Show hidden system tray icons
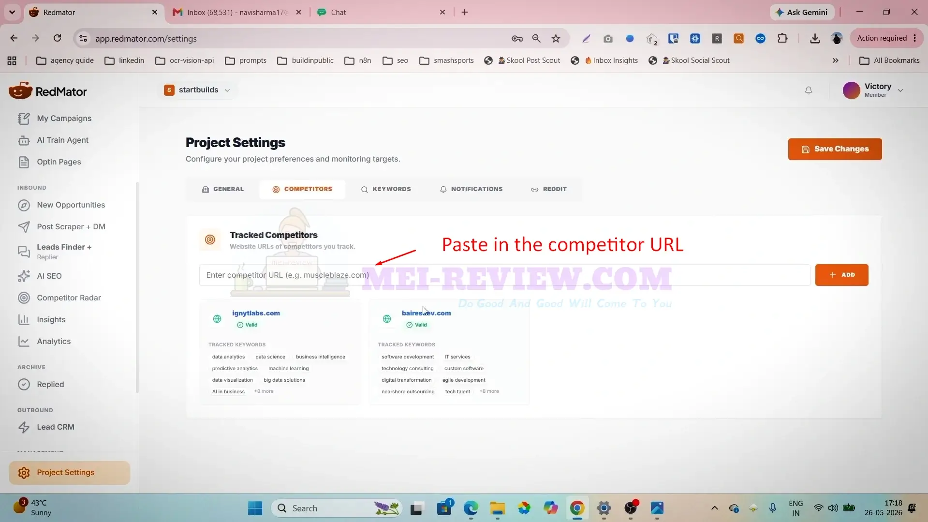 [x=714, y=508]
